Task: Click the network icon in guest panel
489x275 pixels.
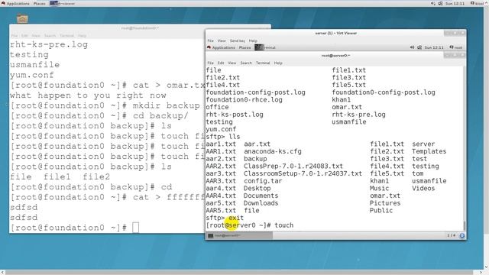Action: pyautogui.click(x=419, y=47)
